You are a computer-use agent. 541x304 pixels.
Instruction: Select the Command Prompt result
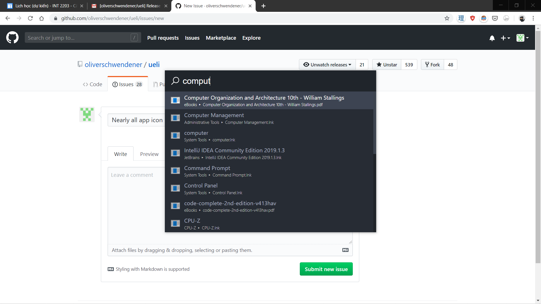pos(269,171)
